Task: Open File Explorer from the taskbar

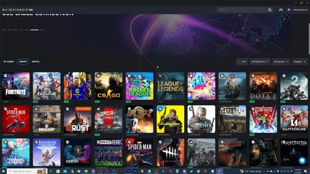Action: (86, 171)
